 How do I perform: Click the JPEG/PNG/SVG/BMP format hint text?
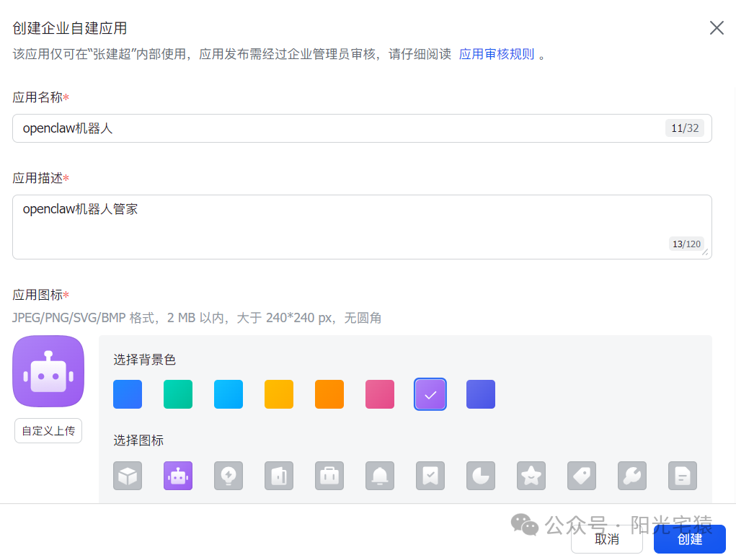[x=197, y=318]
